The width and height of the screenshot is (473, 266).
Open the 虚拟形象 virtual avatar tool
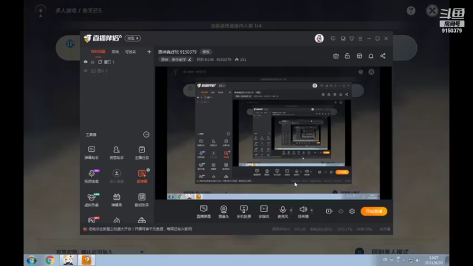click(x=92, y=200)
